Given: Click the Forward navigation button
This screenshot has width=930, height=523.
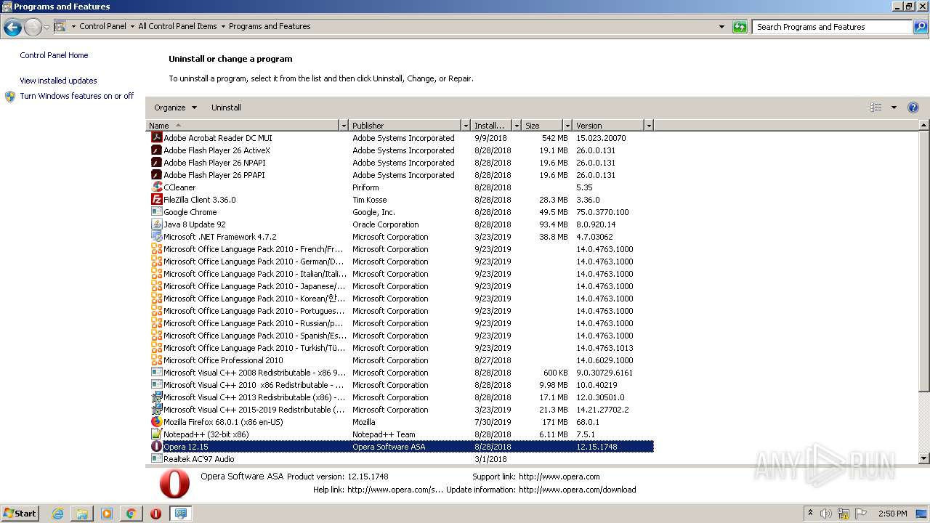Looking at the screenshot, I should (x=33, y=28).
